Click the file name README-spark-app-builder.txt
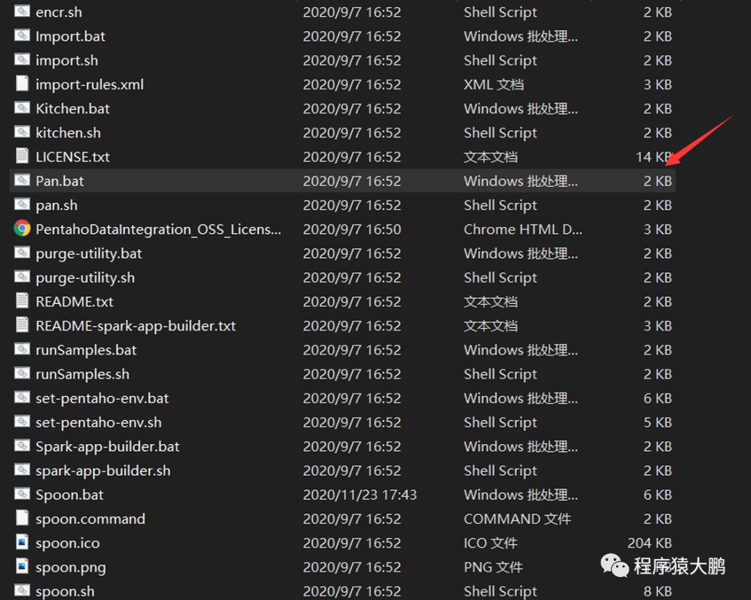 [136, 326]
